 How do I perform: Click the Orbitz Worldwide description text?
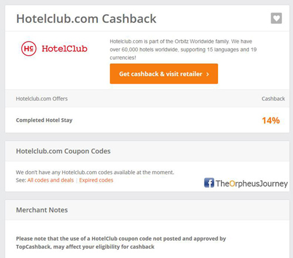coord(183,50)
